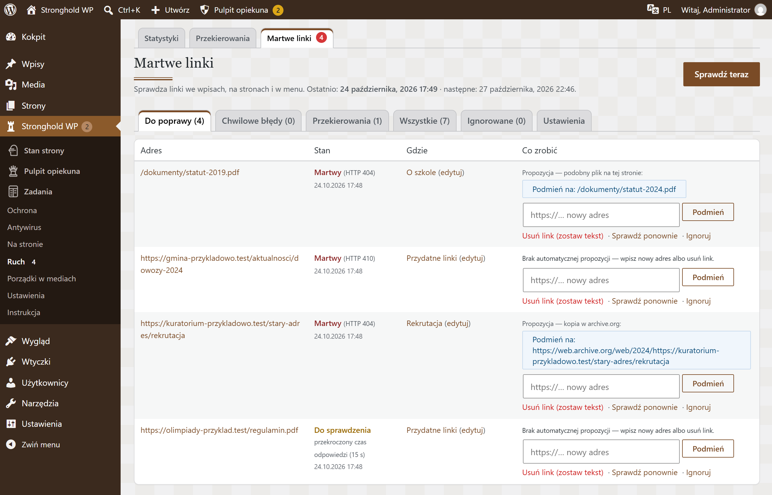The image size is (772, 495).
Task: Switch to the Przekierowania top tab
Action: click(223, 38)
